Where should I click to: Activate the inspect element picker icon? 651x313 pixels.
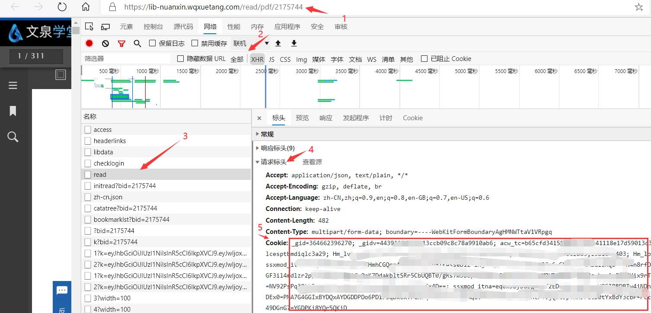[x=89, y=27]
